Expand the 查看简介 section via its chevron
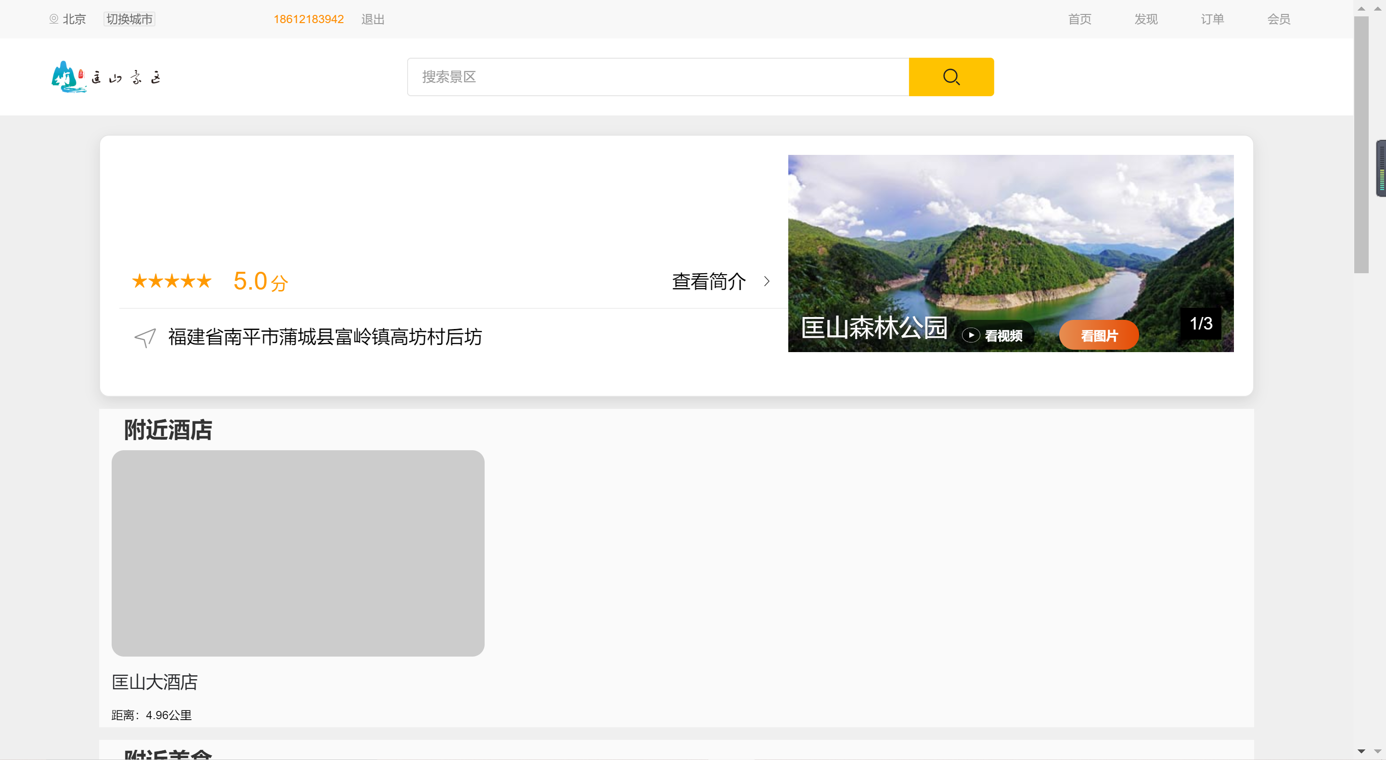Viewport: 1386px width, 760px height. 767,281
